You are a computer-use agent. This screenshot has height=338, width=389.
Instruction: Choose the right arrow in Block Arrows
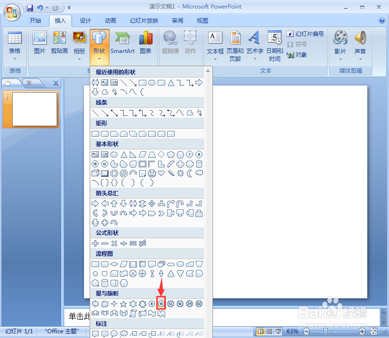pyautogui.click(x=95, y=204)
